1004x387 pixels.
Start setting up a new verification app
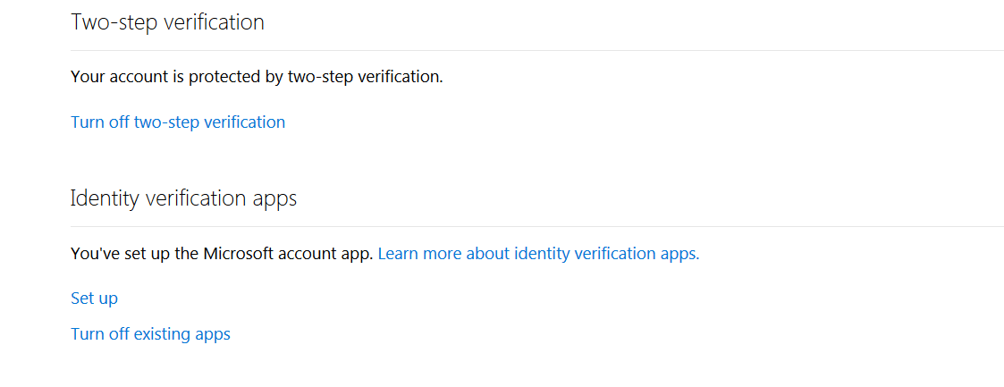coord(94,299)
